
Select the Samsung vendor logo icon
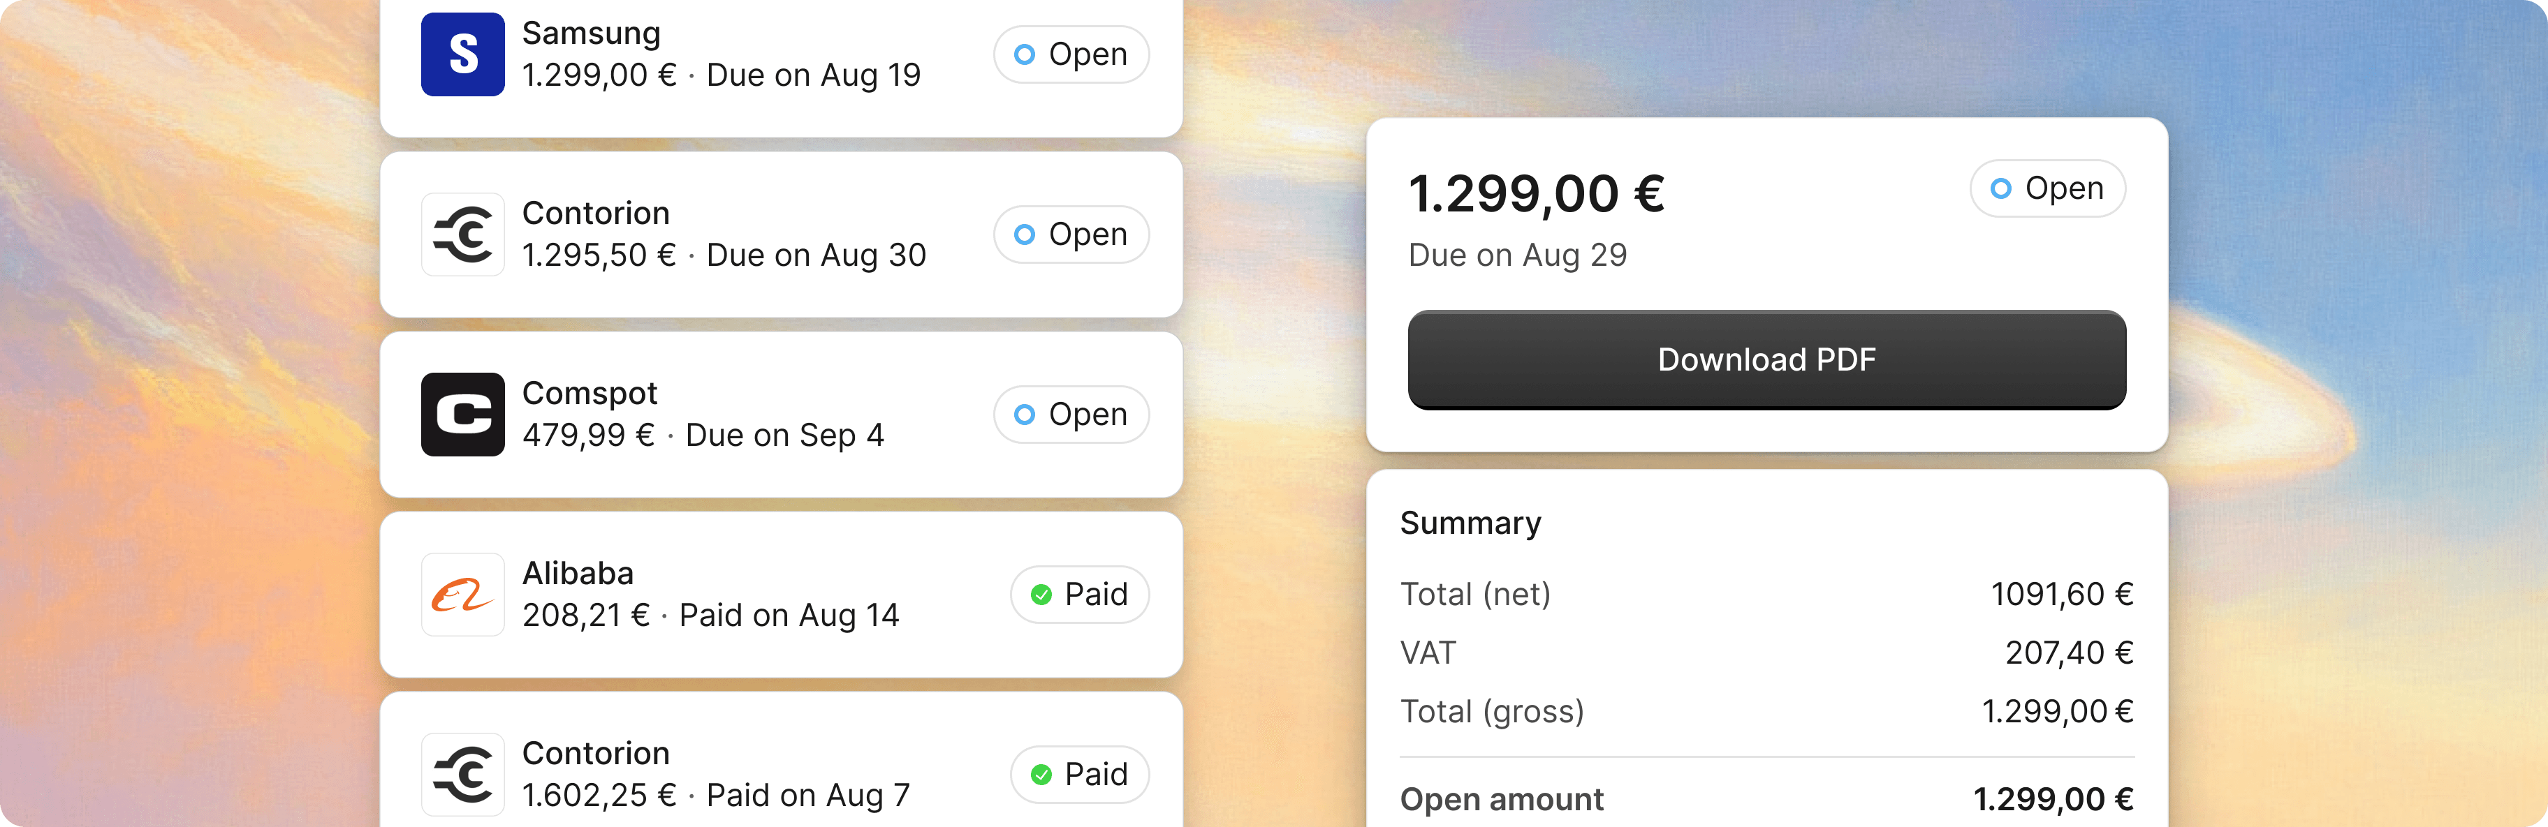coord(463,54)
